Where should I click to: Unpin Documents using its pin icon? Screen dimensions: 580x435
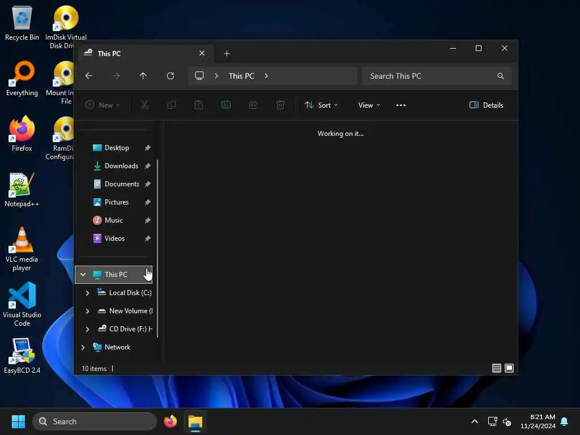pyautogui.click(x=148, y=184)
